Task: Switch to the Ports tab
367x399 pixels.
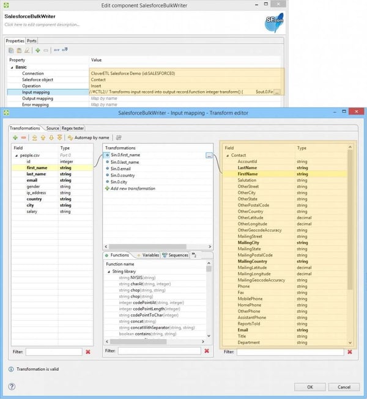Action: pos(32,41)
